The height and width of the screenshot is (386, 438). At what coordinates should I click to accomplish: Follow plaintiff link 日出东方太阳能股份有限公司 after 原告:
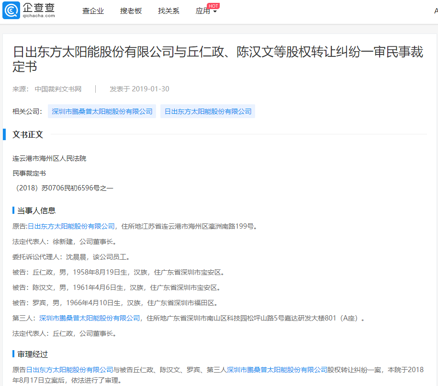click(x=71, y=226)
